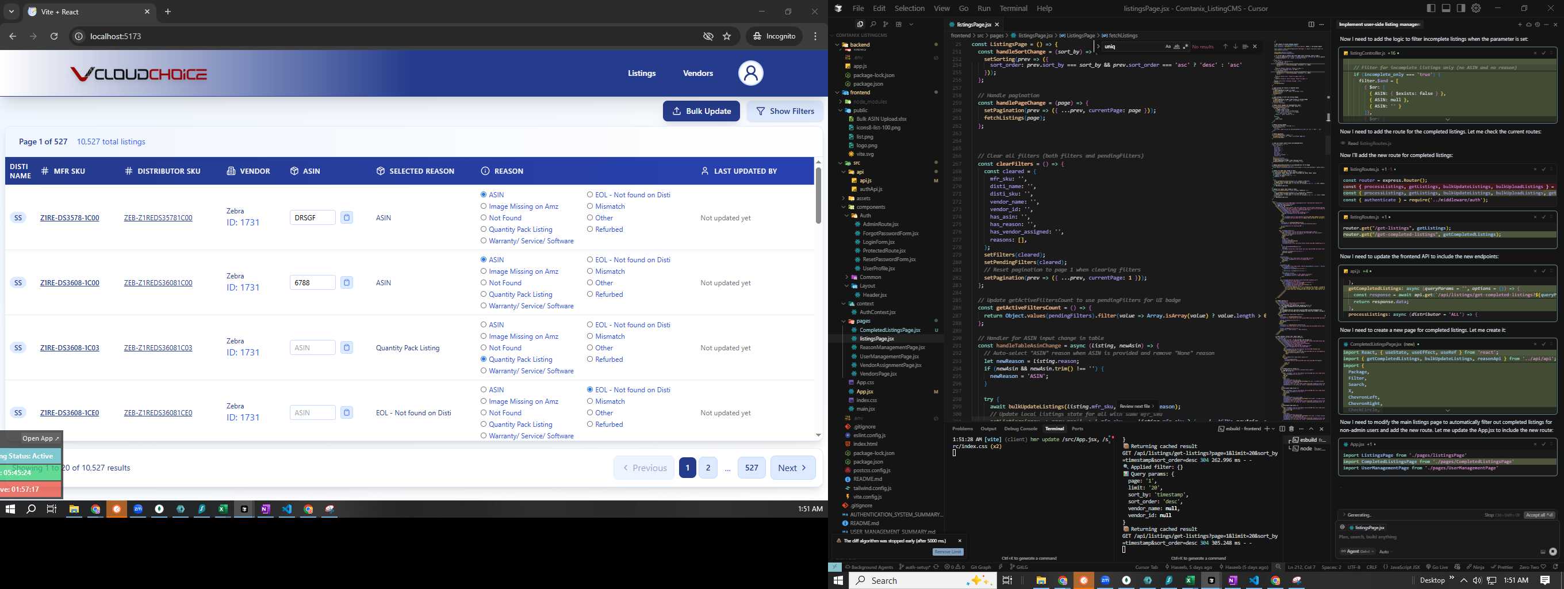1564x589 pixels.
Task: Split the terminal in Cursor panel
Action: click(1282, 429)
